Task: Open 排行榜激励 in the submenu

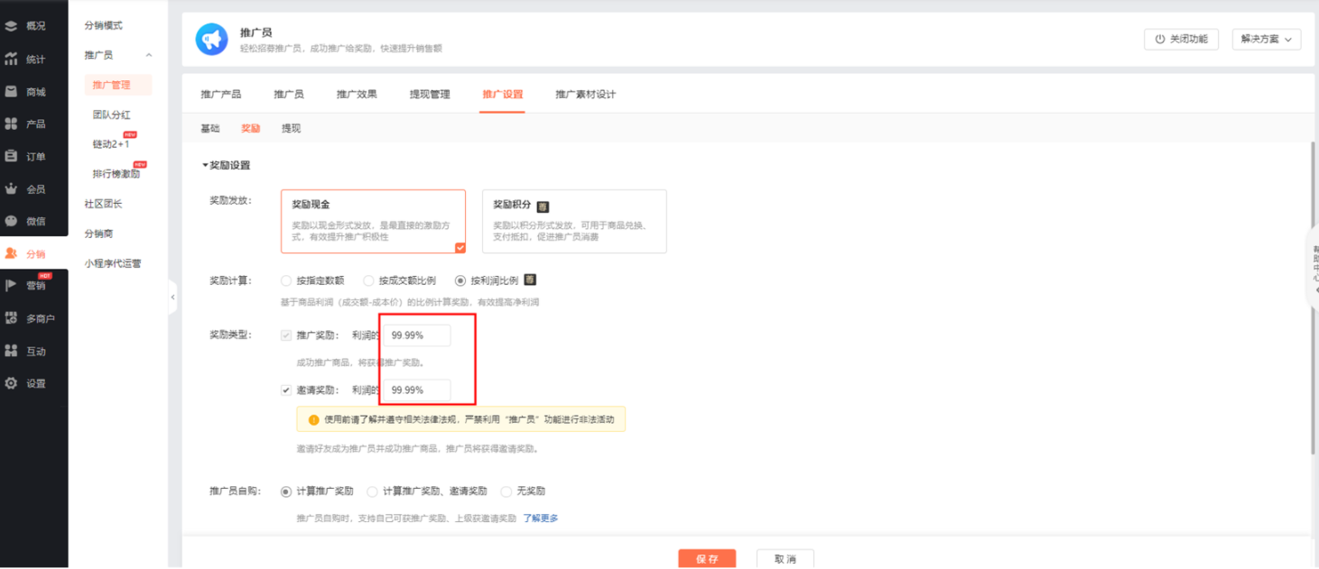Action: pyautogui.click(x=116, y=174)
